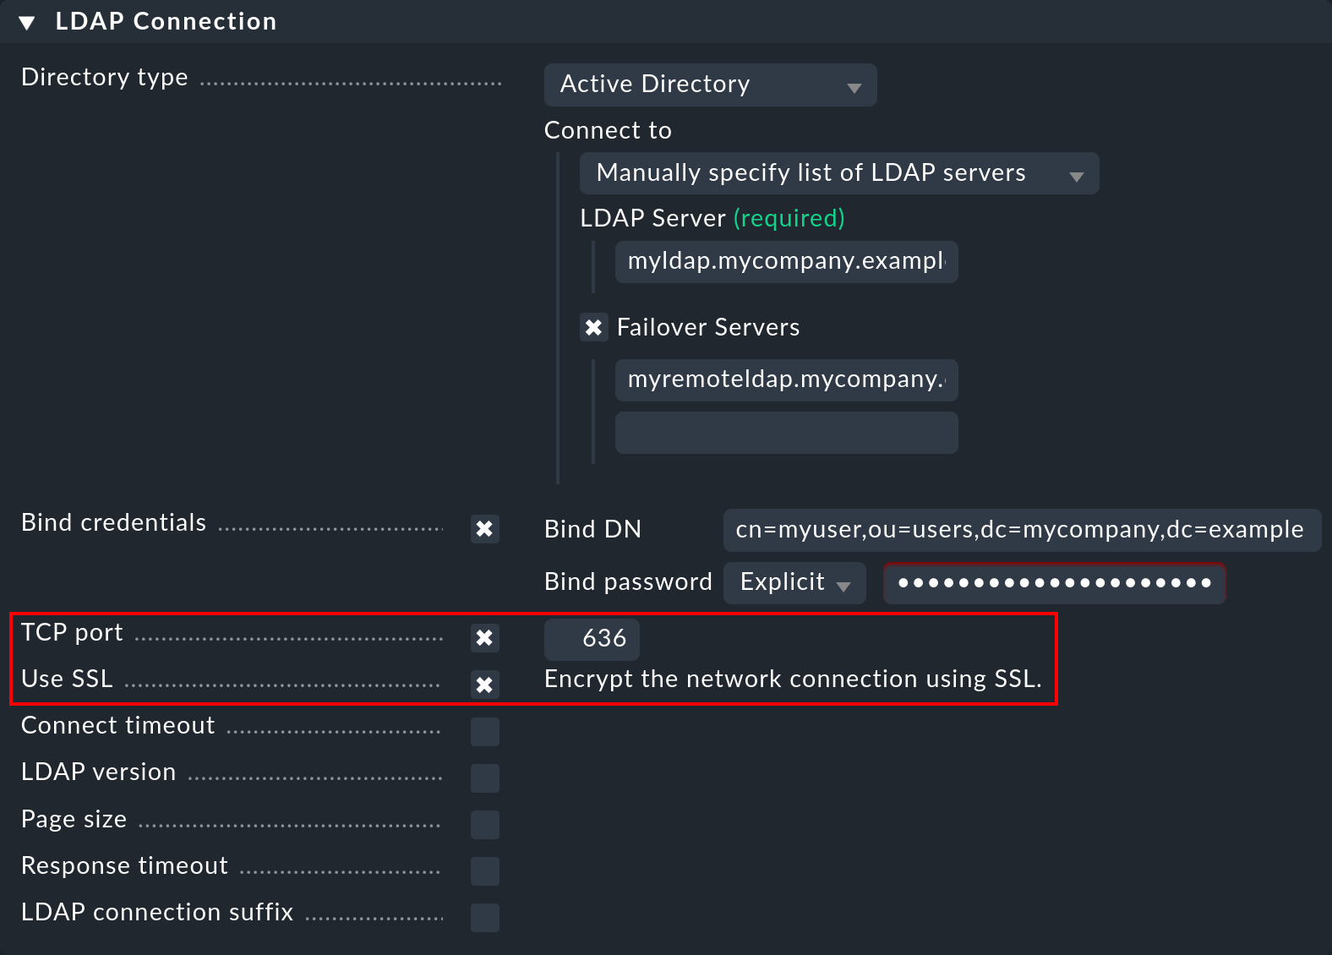Edit the Bind DN input field
The image size is (1332, 955).
tap(1022, 530)
